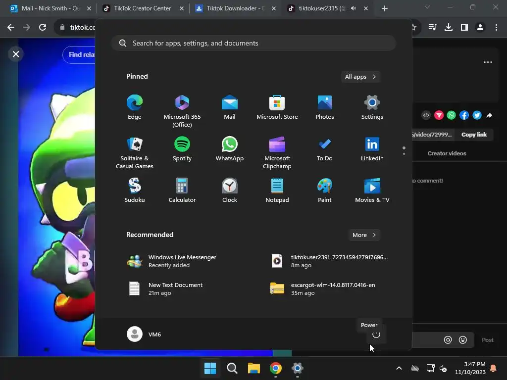Click Copy link button
The height and width of the screenshot is (380, 507).
coord(474,135)
